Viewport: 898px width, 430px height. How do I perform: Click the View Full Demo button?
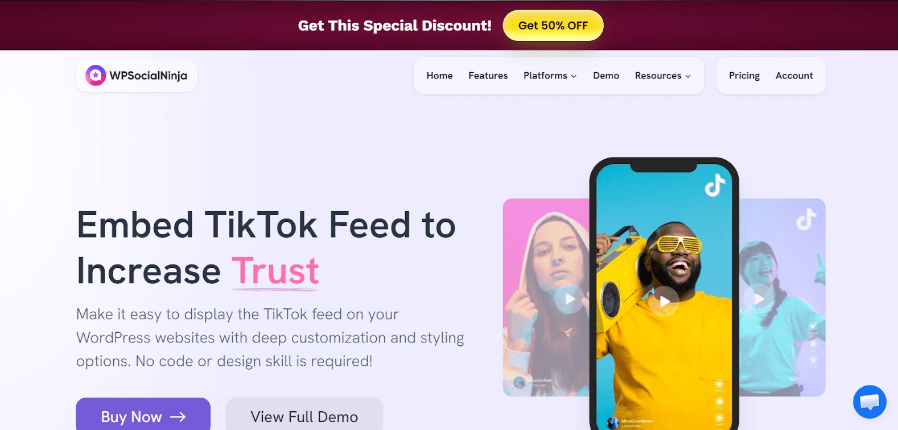(304, 414)
